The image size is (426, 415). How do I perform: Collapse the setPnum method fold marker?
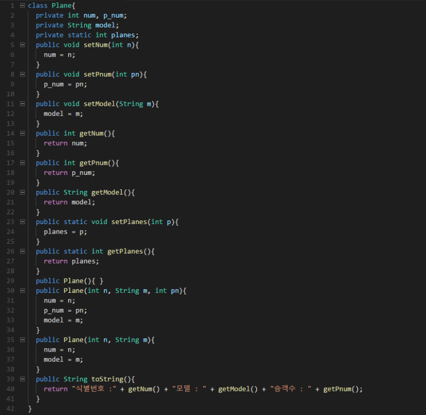pyautogui.click(x=21, y=74)
